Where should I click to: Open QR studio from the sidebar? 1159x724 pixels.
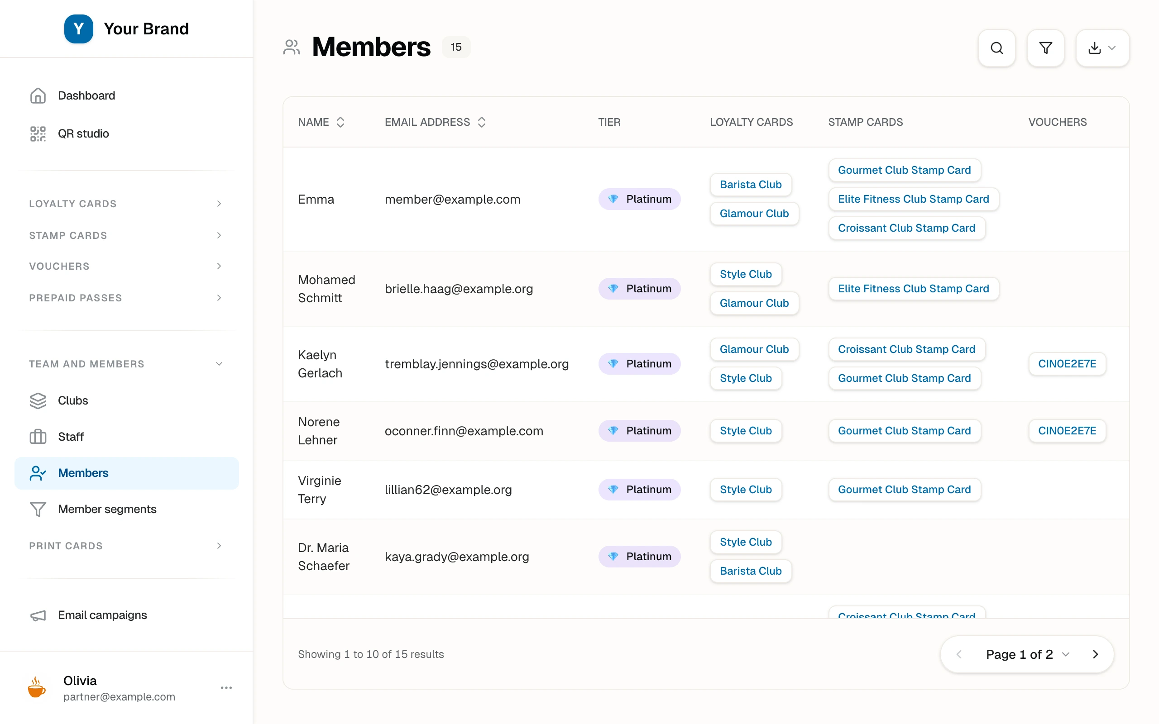pos(126,133)
